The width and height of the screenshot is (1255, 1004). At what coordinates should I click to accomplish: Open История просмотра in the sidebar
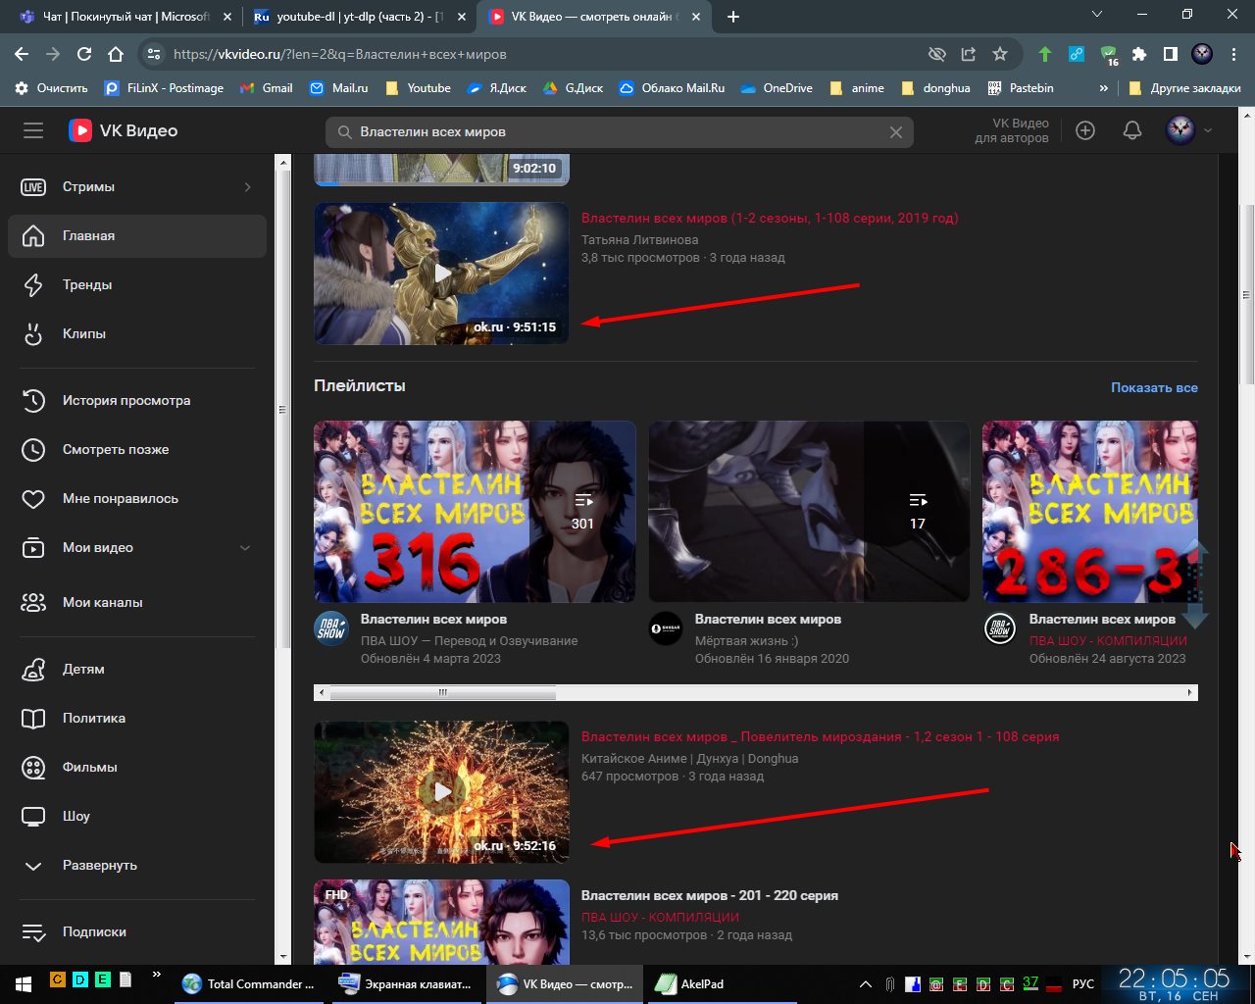pos(126,400)
